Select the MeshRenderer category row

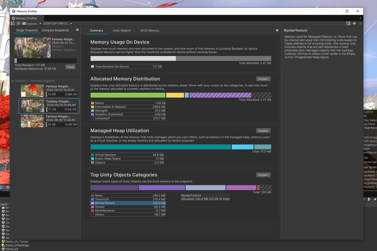click(x=128, y=211)
